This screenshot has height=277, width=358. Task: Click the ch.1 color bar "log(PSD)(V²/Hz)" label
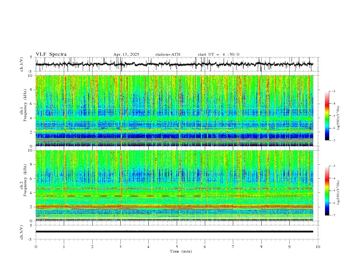339,118
